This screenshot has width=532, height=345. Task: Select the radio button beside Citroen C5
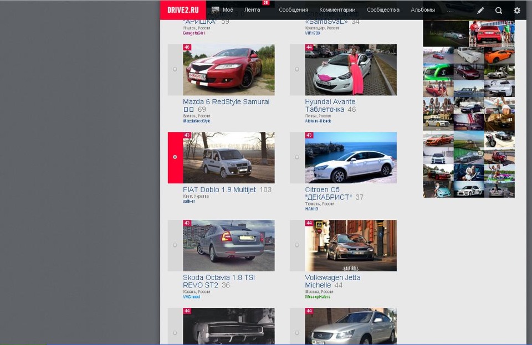click(297, 157)
